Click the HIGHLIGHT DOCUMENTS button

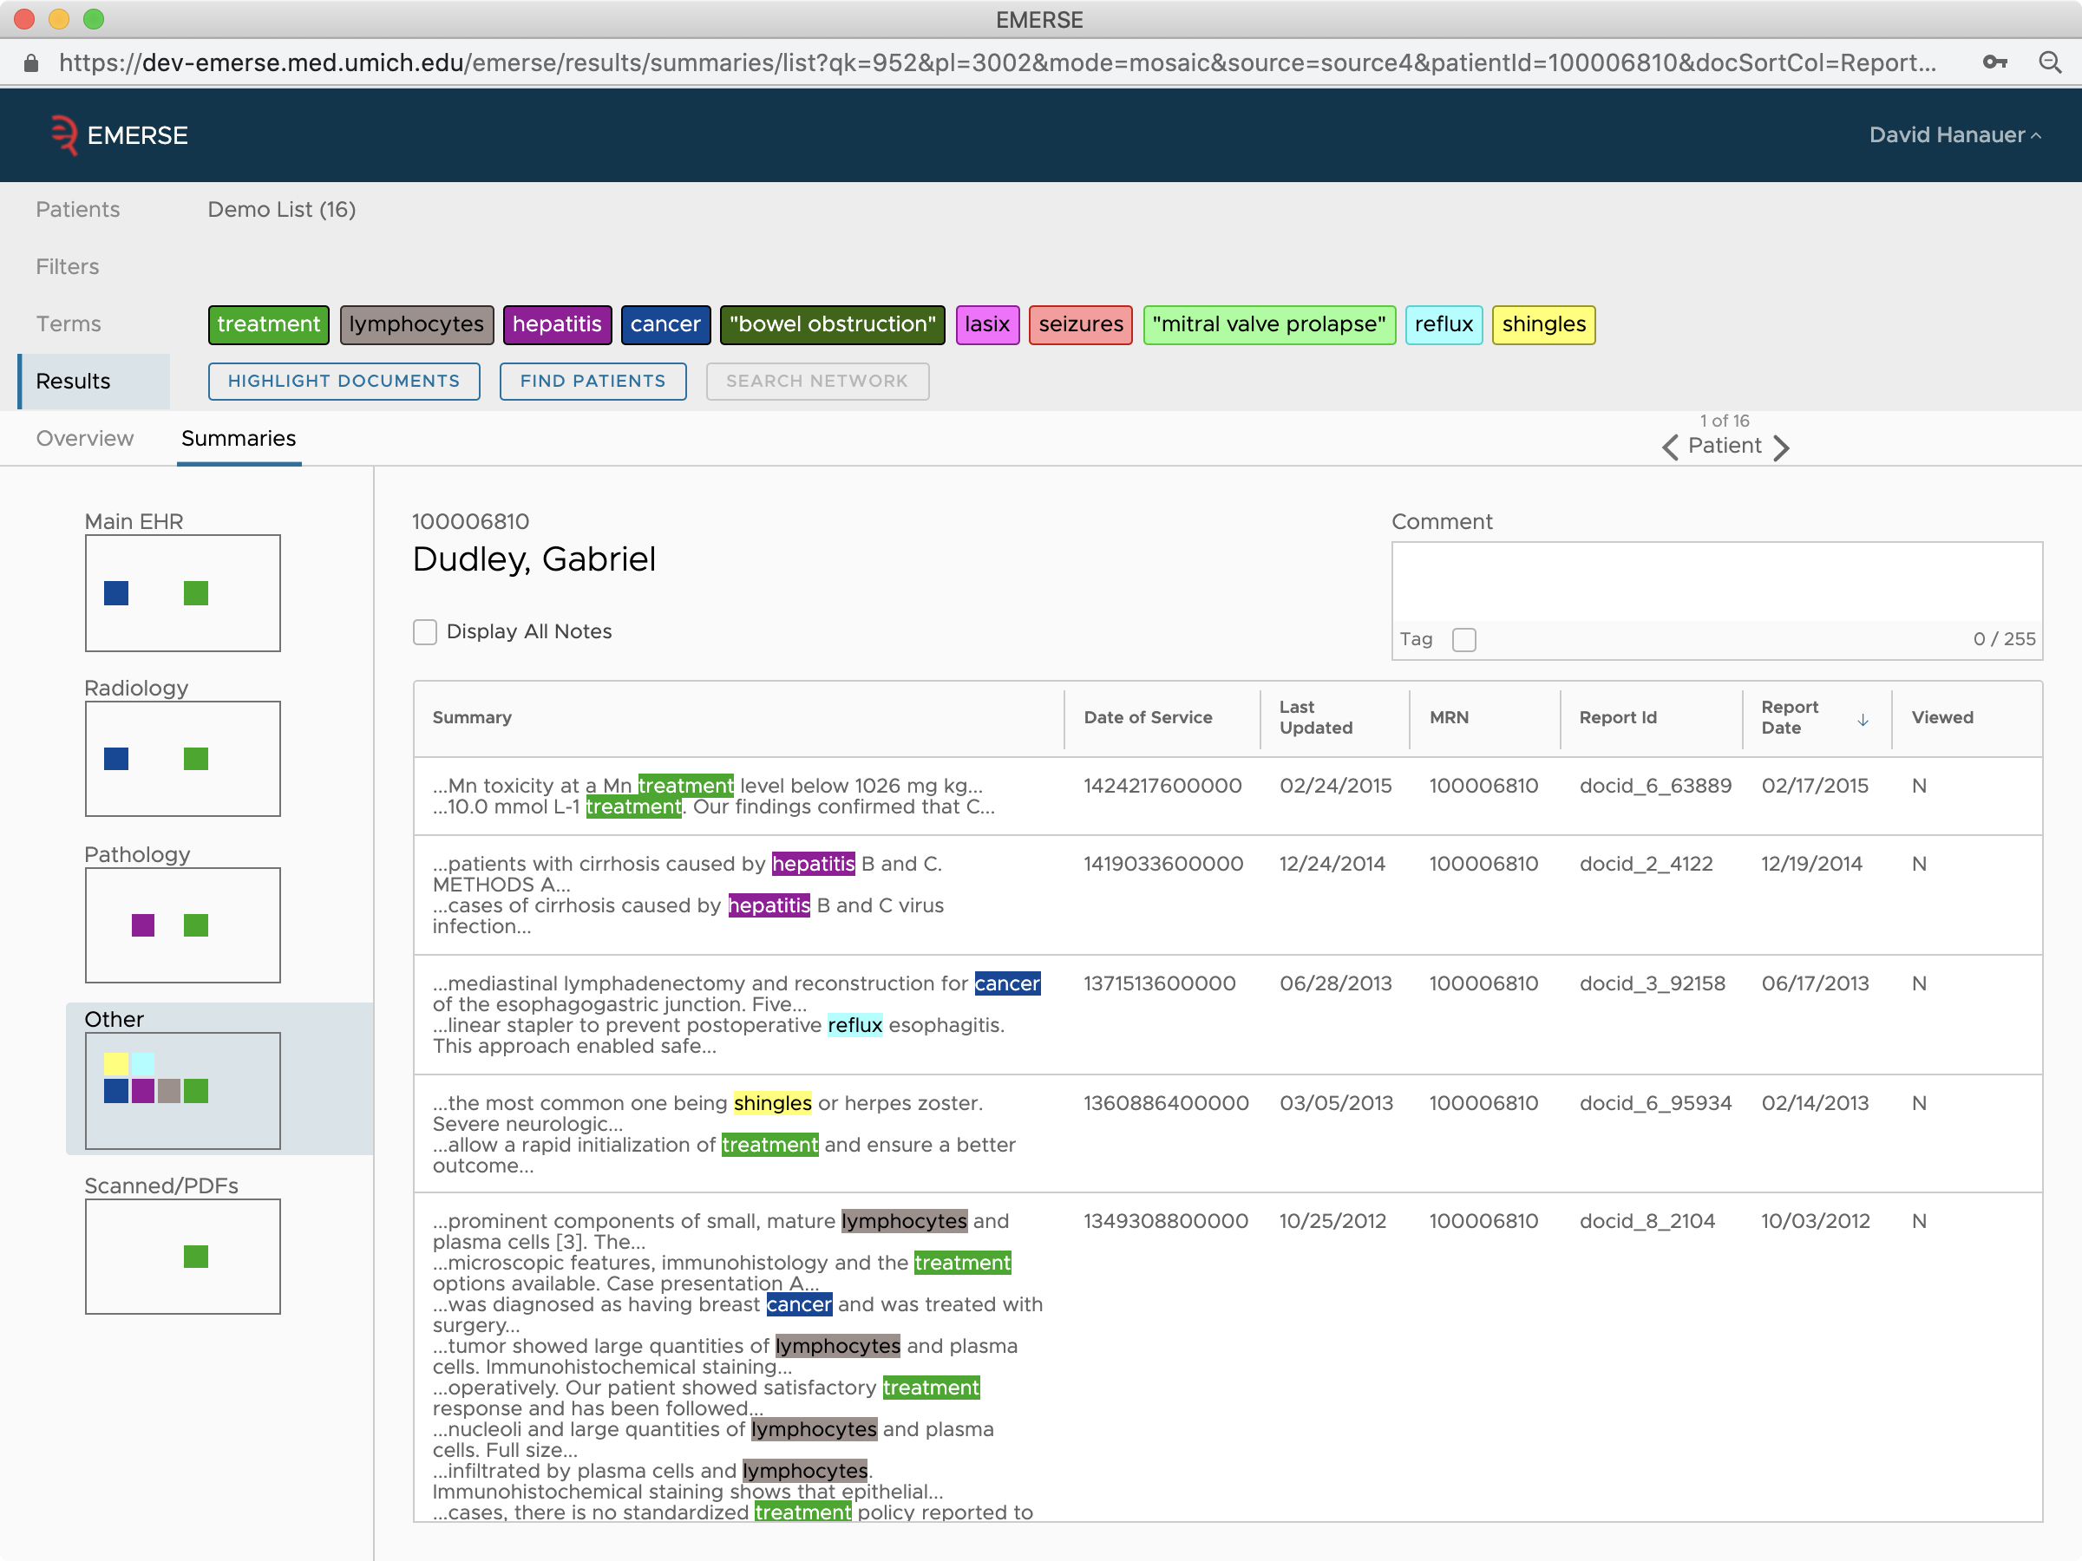tap(344, 381)
